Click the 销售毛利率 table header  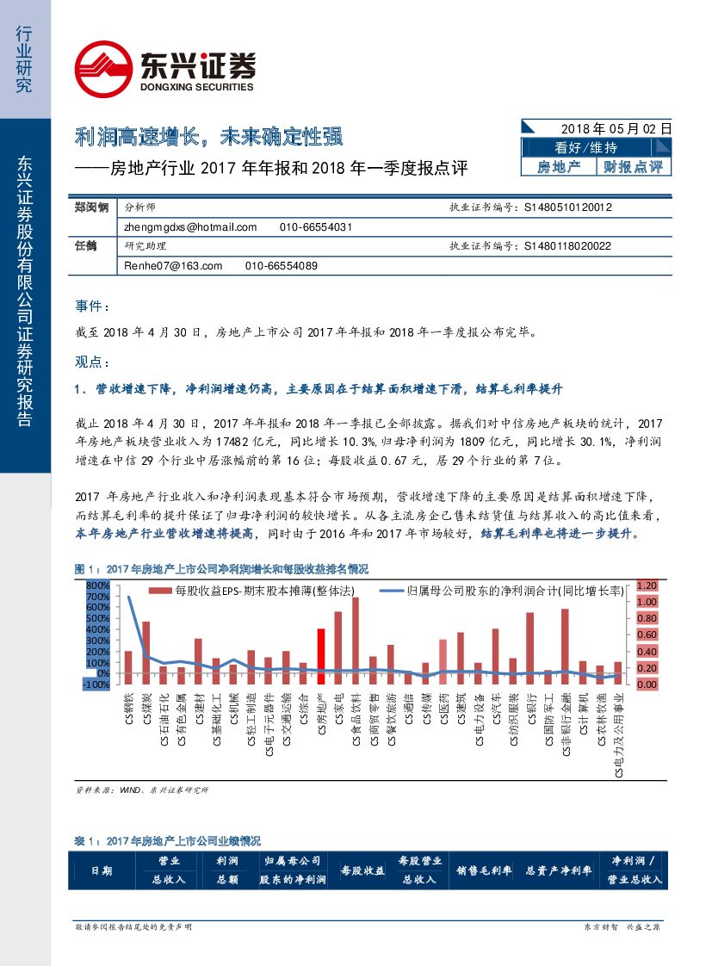point(484,870)
